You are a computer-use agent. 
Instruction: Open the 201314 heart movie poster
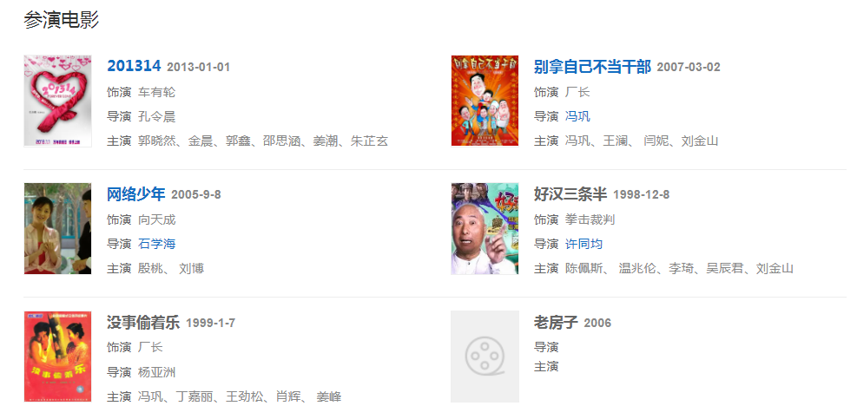[58, 101]
